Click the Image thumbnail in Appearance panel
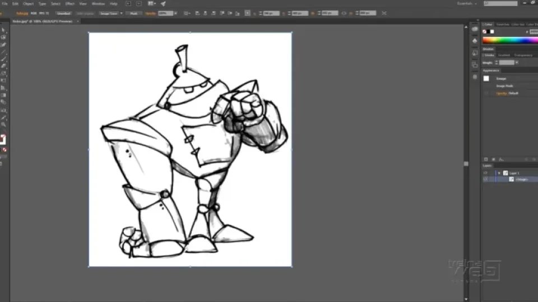This screenshot has height=302, width=538. point(486,78)
